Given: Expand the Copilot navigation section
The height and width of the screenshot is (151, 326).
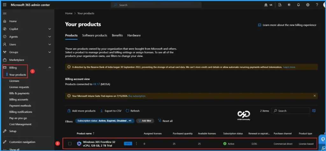Looking at the screenshot, I should pos(50,29).
